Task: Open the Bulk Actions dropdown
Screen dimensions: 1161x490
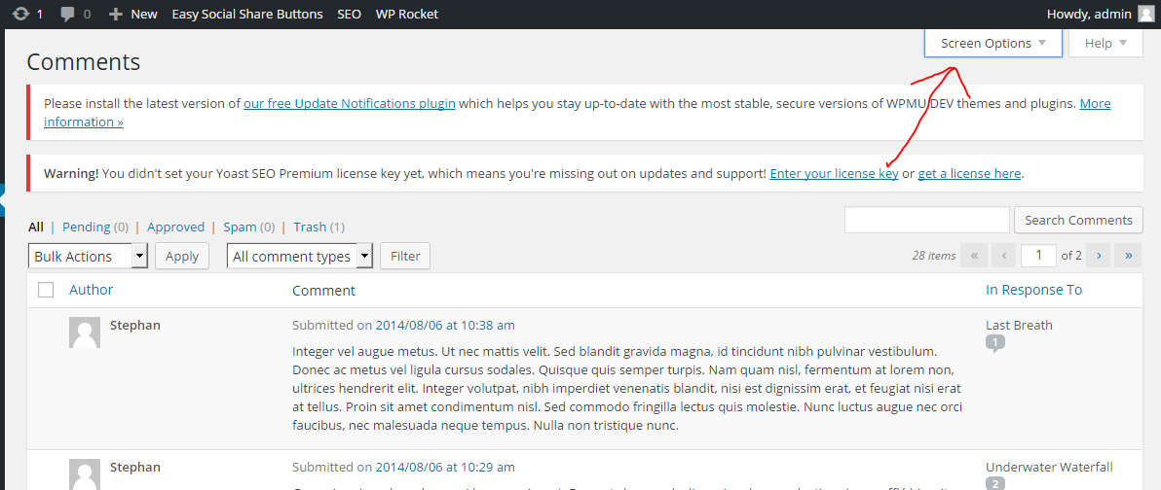Action: click(88, 256)
